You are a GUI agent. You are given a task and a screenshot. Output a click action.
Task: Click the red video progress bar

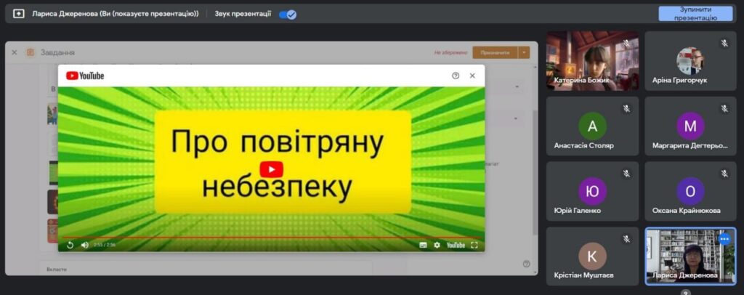[x=271, y=237]
